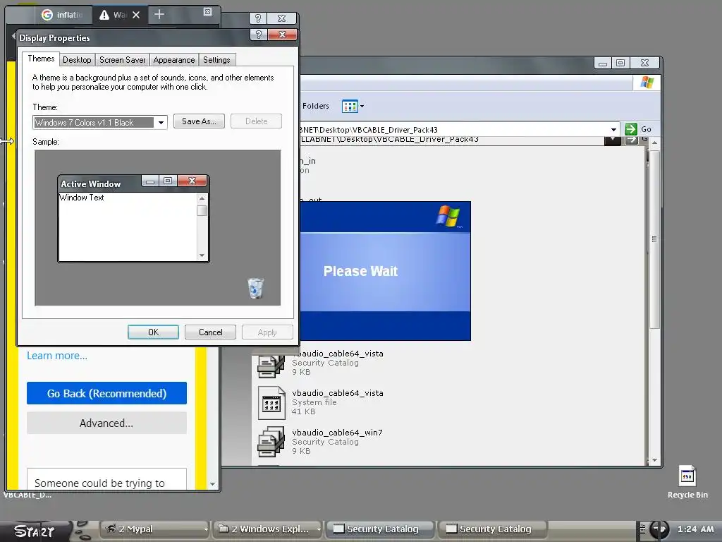Click Go Back (Recommended) button
This screenshot has height=542, width=722.
[x=107, y=393]
